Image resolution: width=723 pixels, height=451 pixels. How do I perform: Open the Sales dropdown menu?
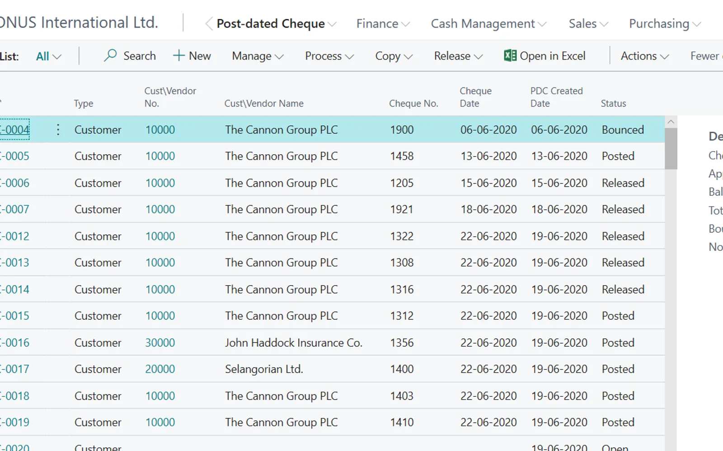click(x=588, y=23)
